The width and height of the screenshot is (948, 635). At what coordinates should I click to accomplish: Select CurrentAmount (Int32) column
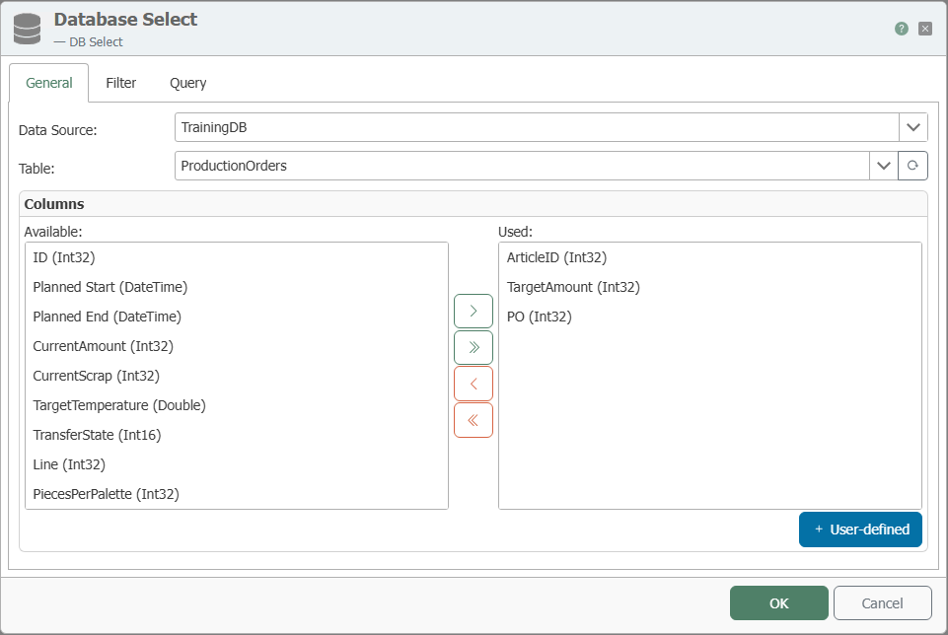[237, 346]
